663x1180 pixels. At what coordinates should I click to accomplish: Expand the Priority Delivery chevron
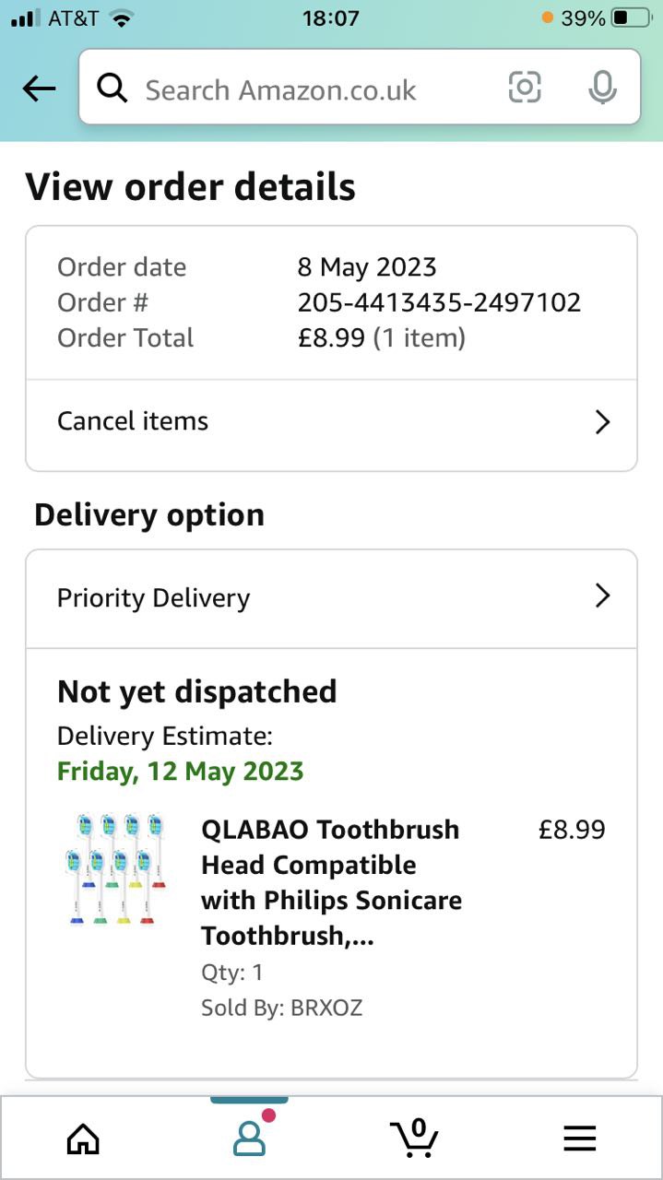coord(602,596)
